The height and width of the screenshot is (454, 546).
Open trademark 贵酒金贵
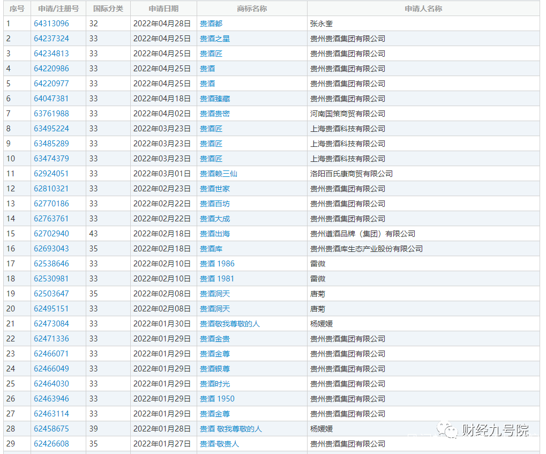coord(215,339)
